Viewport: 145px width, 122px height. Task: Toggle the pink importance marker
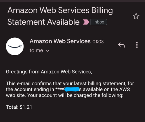click(x=86, y=22)
